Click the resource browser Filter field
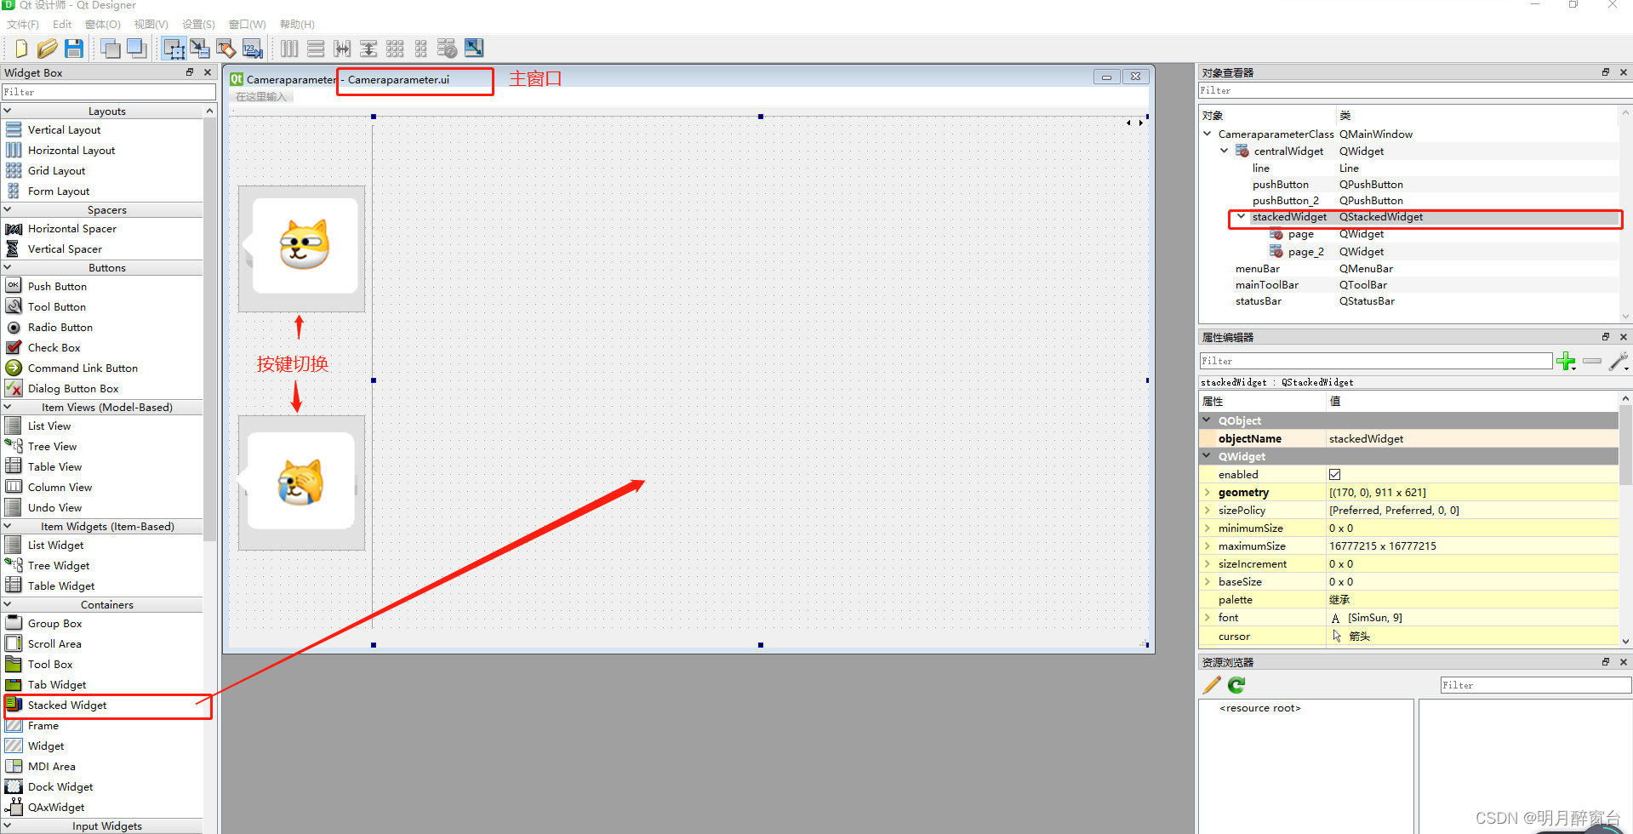 tap(1536, 685)
